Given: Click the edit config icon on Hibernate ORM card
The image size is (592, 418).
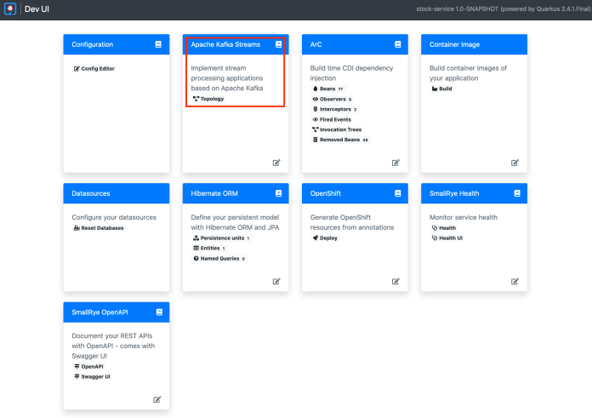Looking at the screenshot, I should click(276, 281).
